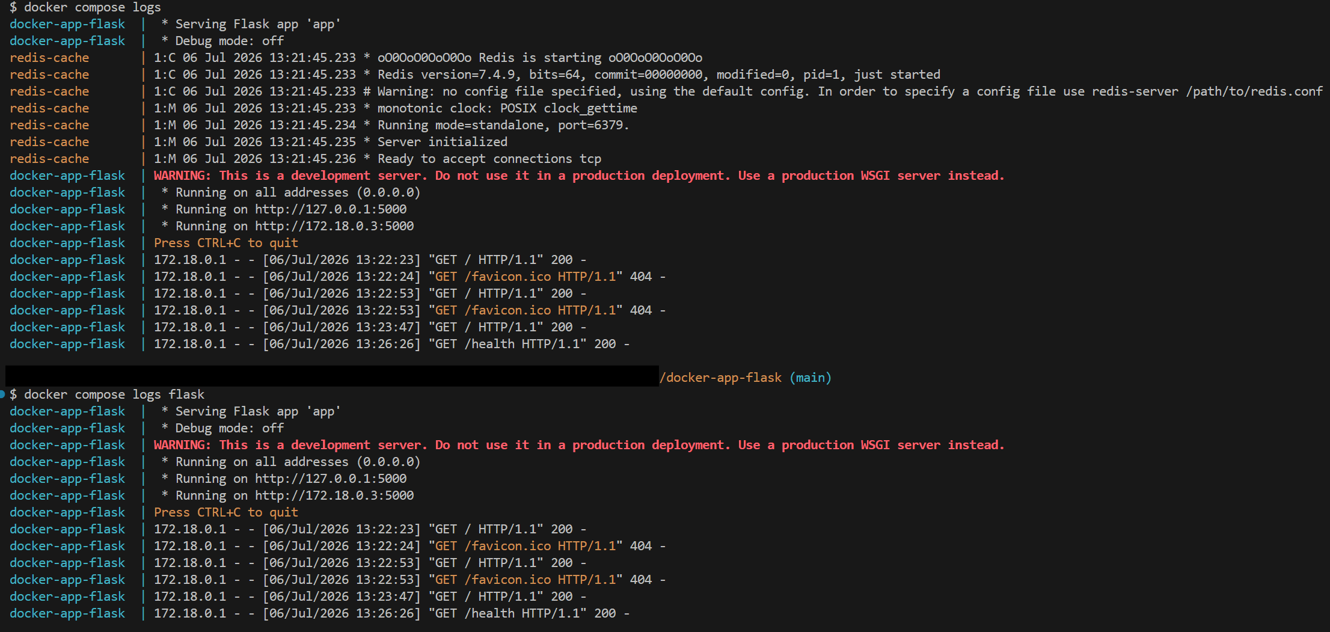Open http://172.18.0.3:5000 link in the flask-only logs output
Viewport: 1330px width, 632px height.
click(x=334, y=495)
